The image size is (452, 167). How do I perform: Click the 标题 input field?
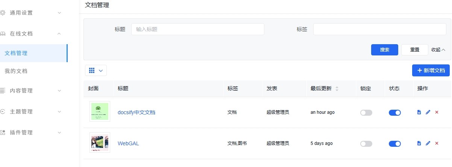pos(197,29)
